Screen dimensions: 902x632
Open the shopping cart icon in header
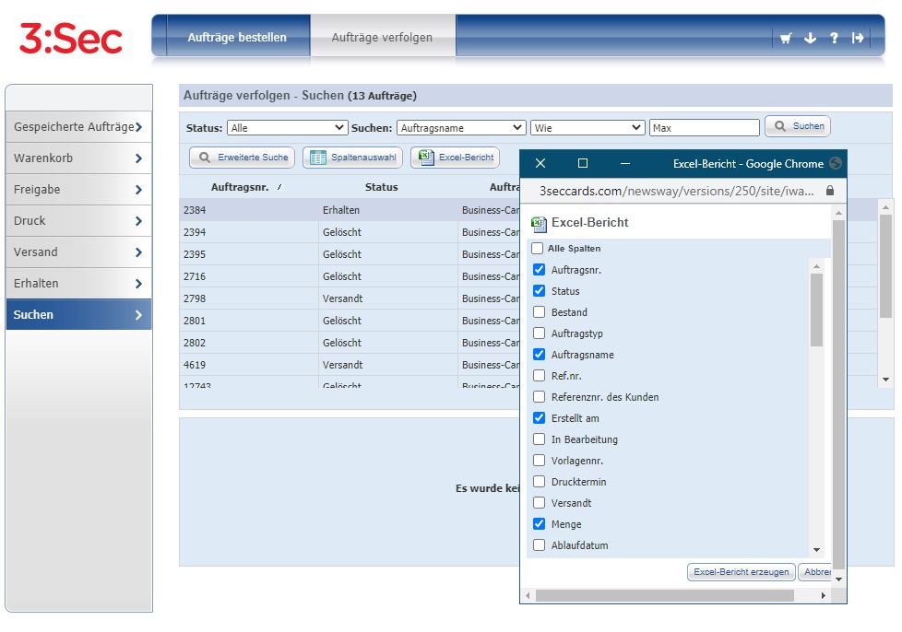pos(786,38)
